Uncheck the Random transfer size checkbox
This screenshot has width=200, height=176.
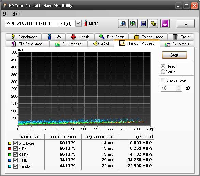(15, 166)
